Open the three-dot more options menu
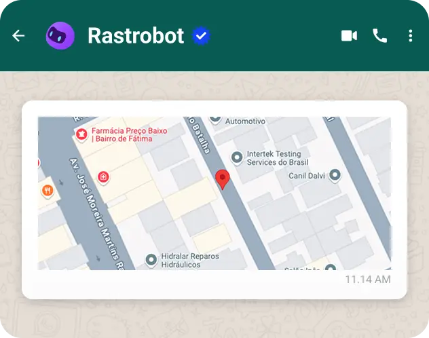The image size is (429, 338). (411, 36)
